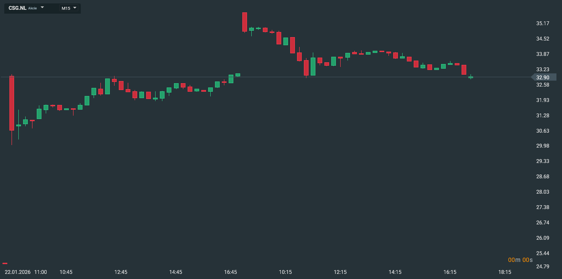Click the last red candle before current price

(x=464, y=70)
